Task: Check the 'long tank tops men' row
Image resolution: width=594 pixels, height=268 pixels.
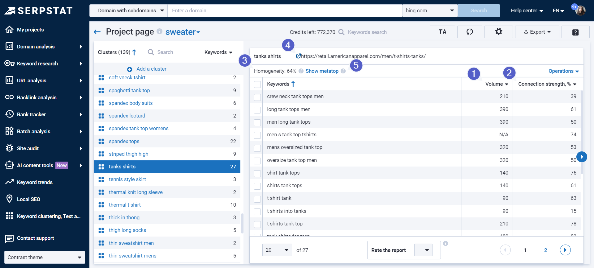Action: (x=257, y=110)
